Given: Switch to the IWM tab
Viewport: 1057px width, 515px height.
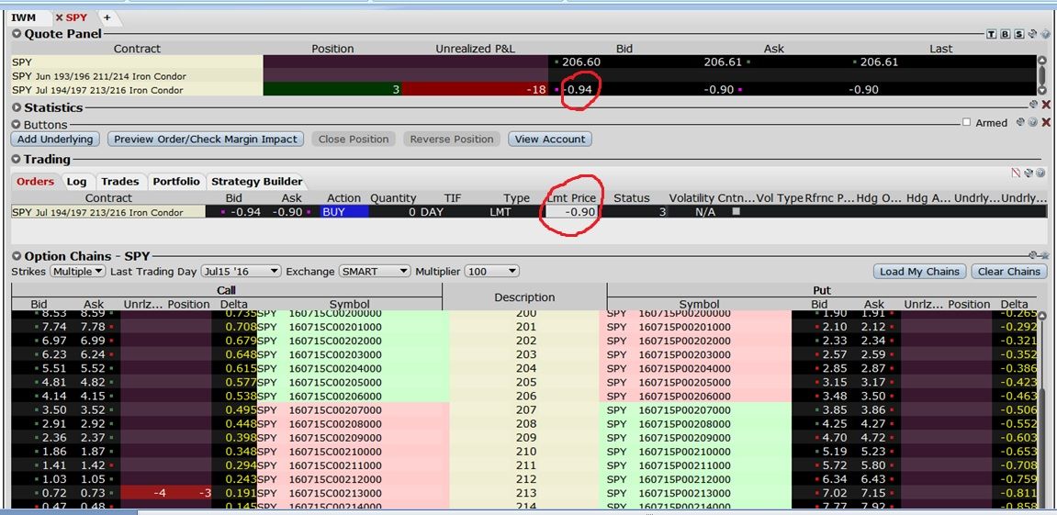Looking at the screenshot, I should tap(24, 17).
